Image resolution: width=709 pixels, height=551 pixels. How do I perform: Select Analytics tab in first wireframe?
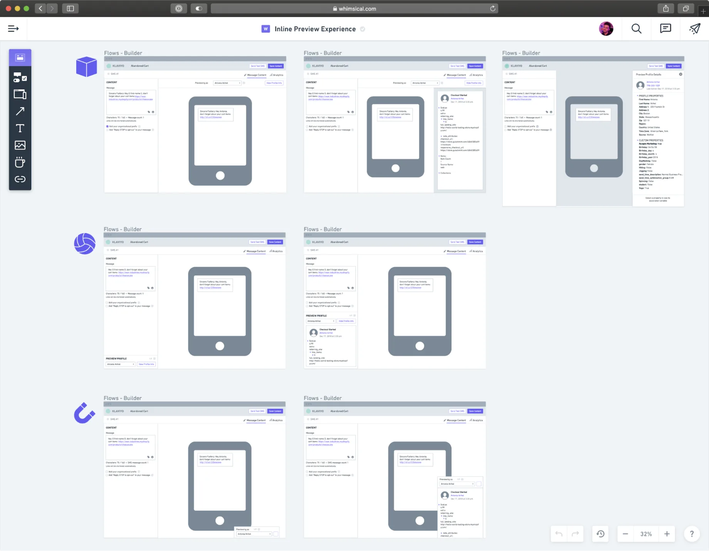click(277, 75)
